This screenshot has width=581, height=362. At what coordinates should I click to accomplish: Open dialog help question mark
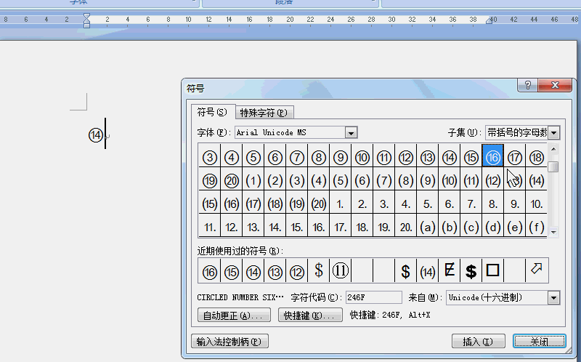coord(528,85)
